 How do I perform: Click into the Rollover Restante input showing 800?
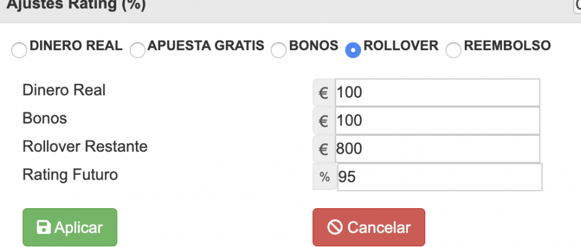click(x=438, y=148)
